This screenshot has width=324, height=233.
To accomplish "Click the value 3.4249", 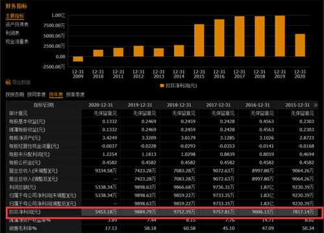I will (110, 138).
